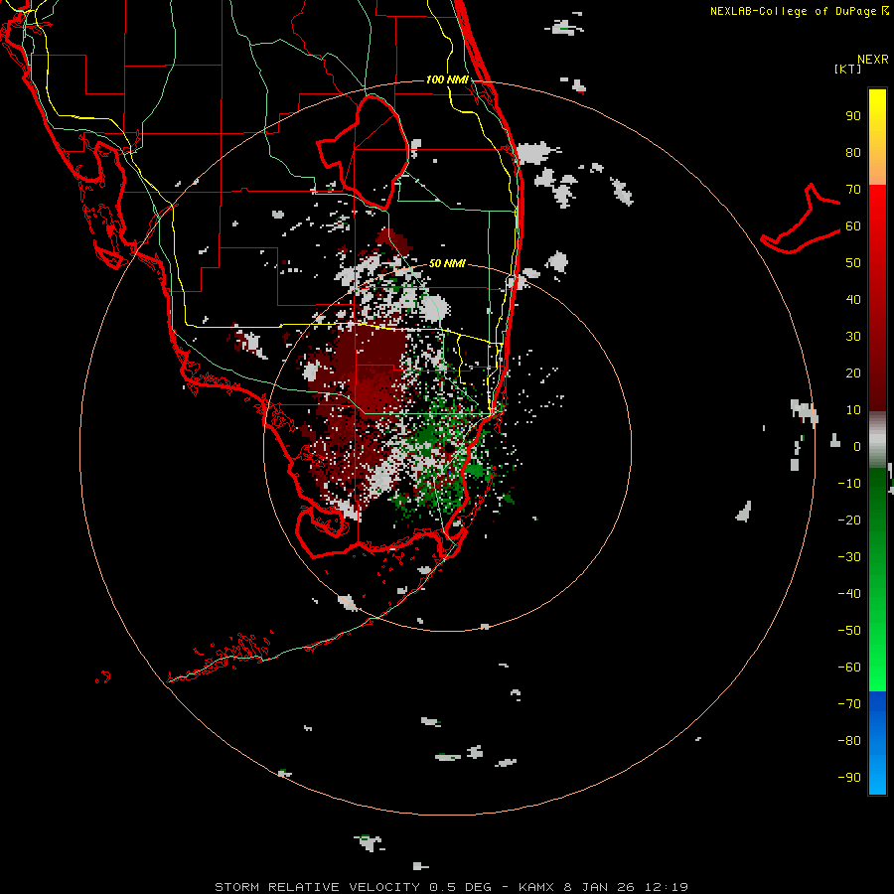Screen dimensions: 894x894
Task: Select the 100 NMI range ring label
Action: [x=447, y=79]
